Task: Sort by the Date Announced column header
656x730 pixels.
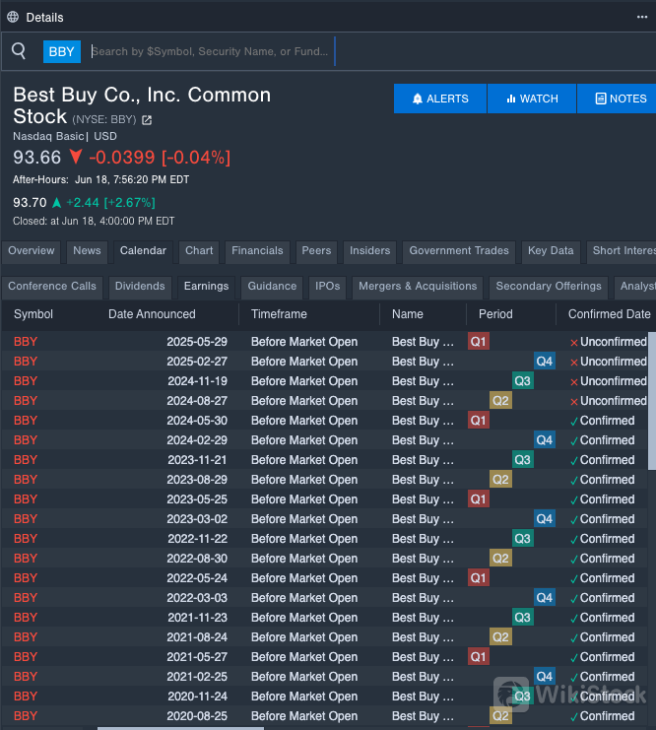Action: (x=152, y=314)
